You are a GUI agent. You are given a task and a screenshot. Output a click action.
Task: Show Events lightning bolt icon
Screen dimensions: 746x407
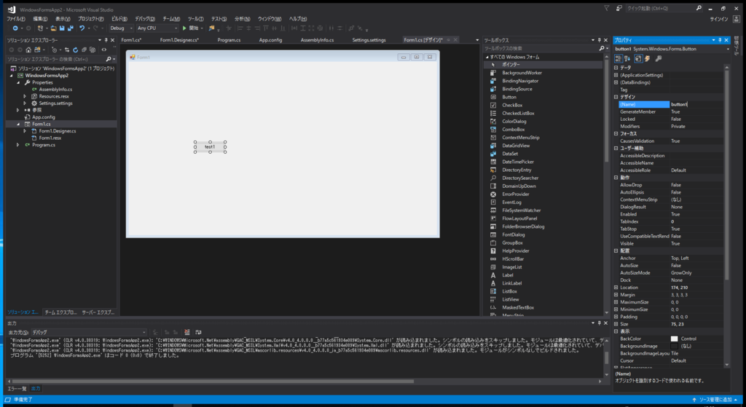tap(647, 58)
